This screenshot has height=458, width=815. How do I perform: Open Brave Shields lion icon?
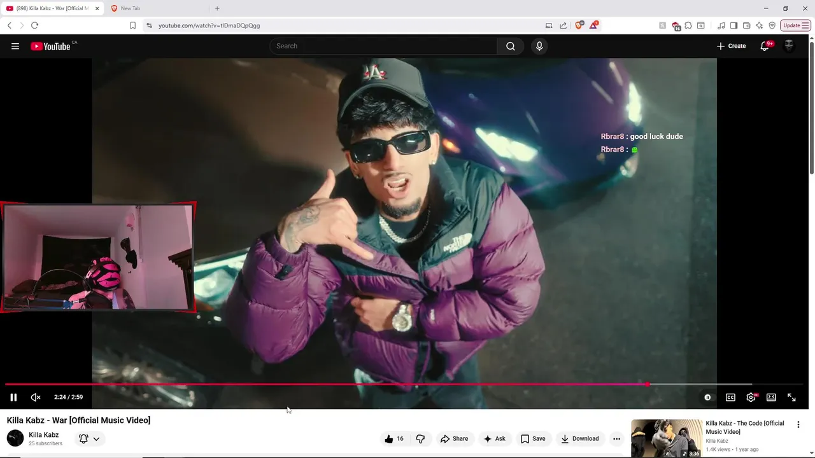(x=579, y=25)
